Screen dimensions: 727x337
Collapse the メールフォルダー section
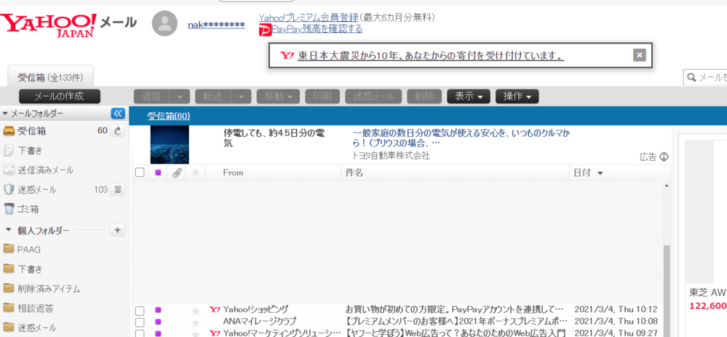(5, 114)
